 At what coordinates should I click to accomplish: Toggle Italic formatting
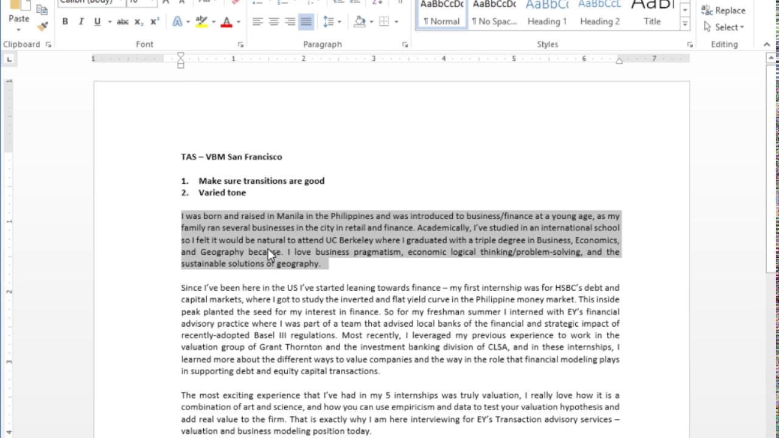pos(81,22)
